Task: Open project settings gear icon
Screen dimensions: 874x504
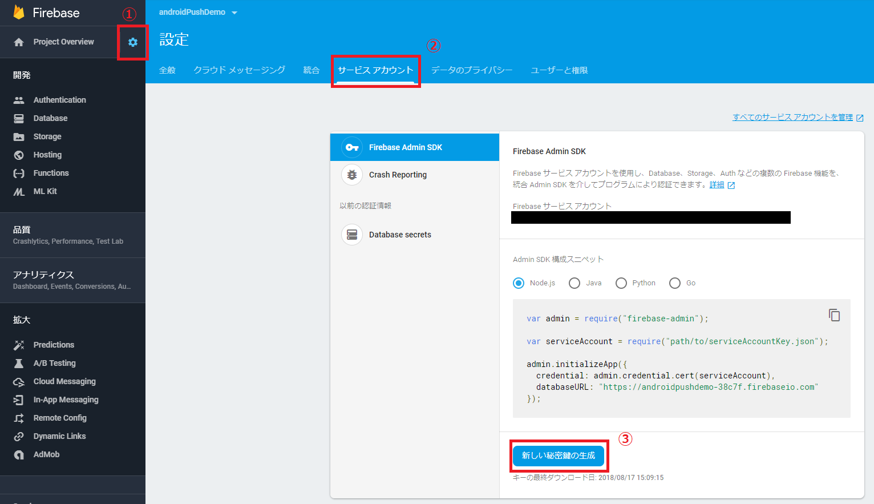Action: point(133,42)
